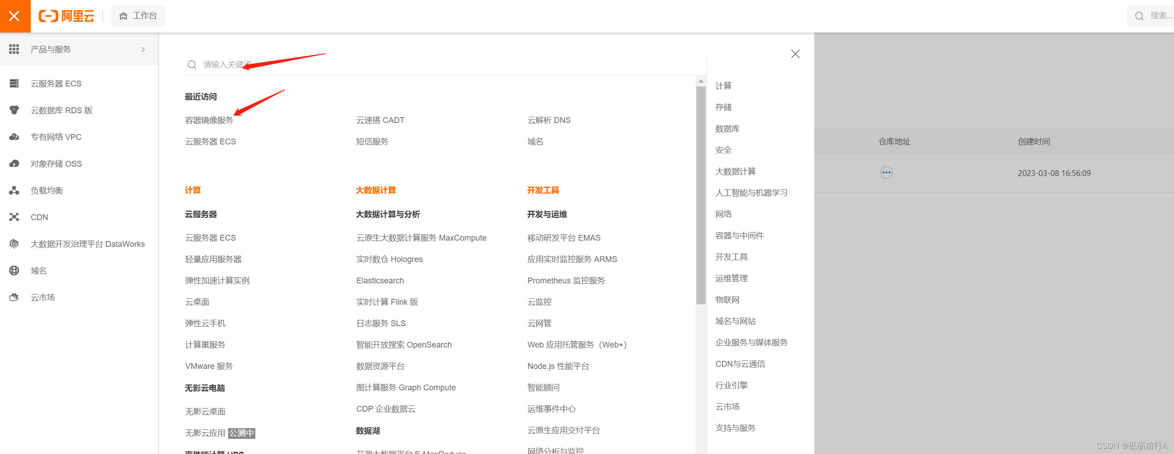Viewport: 1174px width, 454px height.
Task: Open 应用实时监控服务 ARMS link
Action: coord(572,259)
